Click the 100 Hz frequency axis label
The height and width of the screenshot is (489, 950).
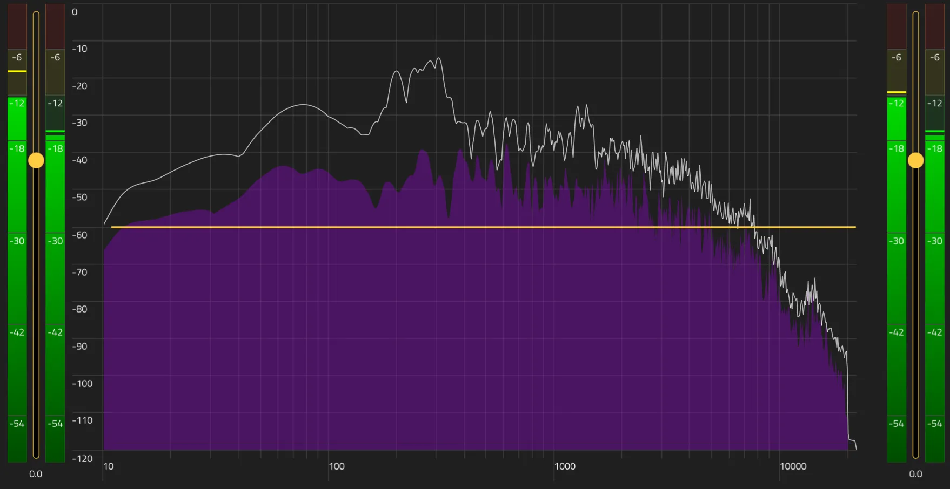coord(336,466)
